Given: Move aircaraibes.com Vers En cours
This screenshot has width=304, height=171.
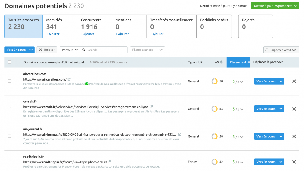Looking at the screenshot, I should [266, 81].
